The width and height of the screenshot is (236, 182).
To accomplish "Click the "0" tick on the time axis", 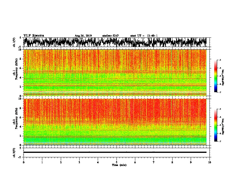I will (24, 162).
